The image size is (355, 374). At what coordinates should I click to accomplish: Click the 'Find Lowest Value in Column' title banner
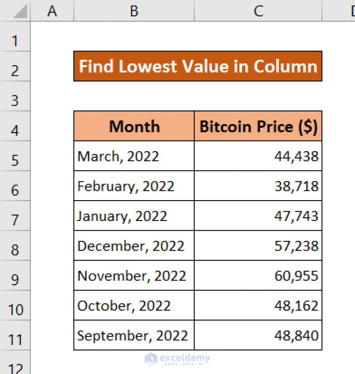[x=198, y=66]
